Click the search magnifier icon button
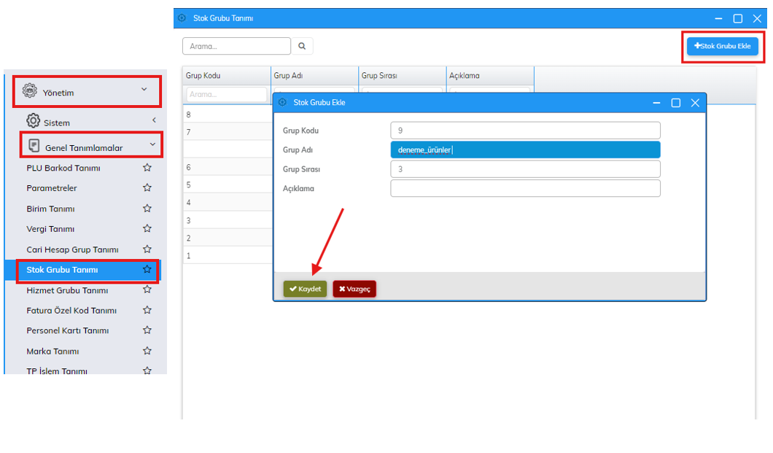This screenshot has height=453, width=773. (x=302, y=46)
